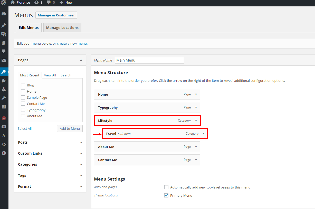The image size is (315, 209).
Task: Tick the About Me page checkbox
Action: tap(23, 116)
